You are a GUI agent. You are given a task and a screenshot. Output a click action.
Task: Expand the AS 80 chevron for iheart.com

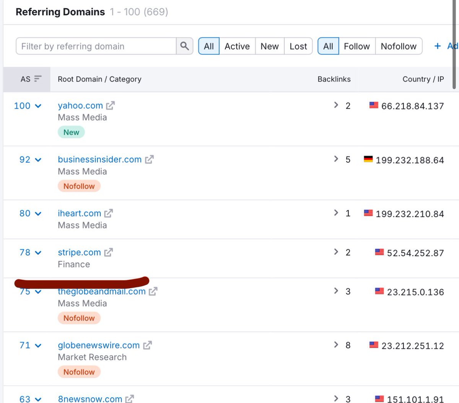(x=38, y=214)
